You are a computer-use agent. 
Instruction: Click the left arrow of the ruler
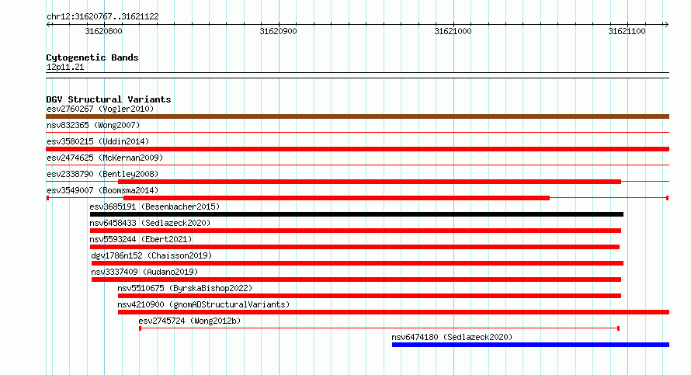point(49,24)
